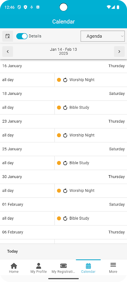
Task: Open the Home tab
Action: click(x=14, y=268)
